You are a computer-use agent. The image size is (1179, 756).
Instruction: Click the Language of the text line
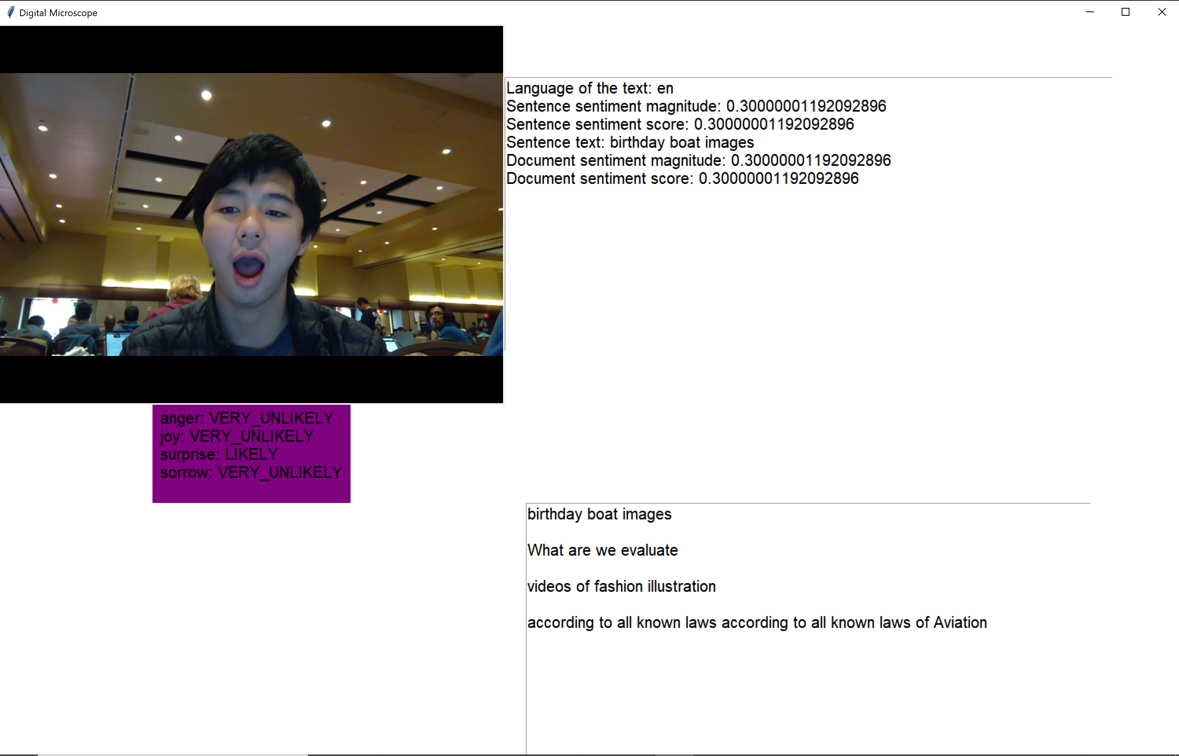coord(589,88)
